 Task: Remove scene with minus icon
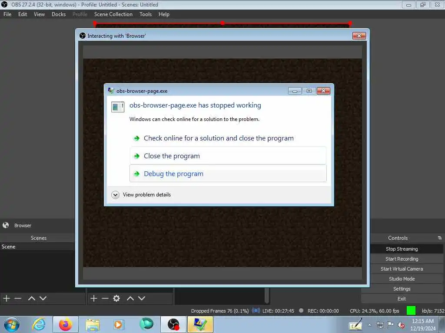tap(18, 298)
